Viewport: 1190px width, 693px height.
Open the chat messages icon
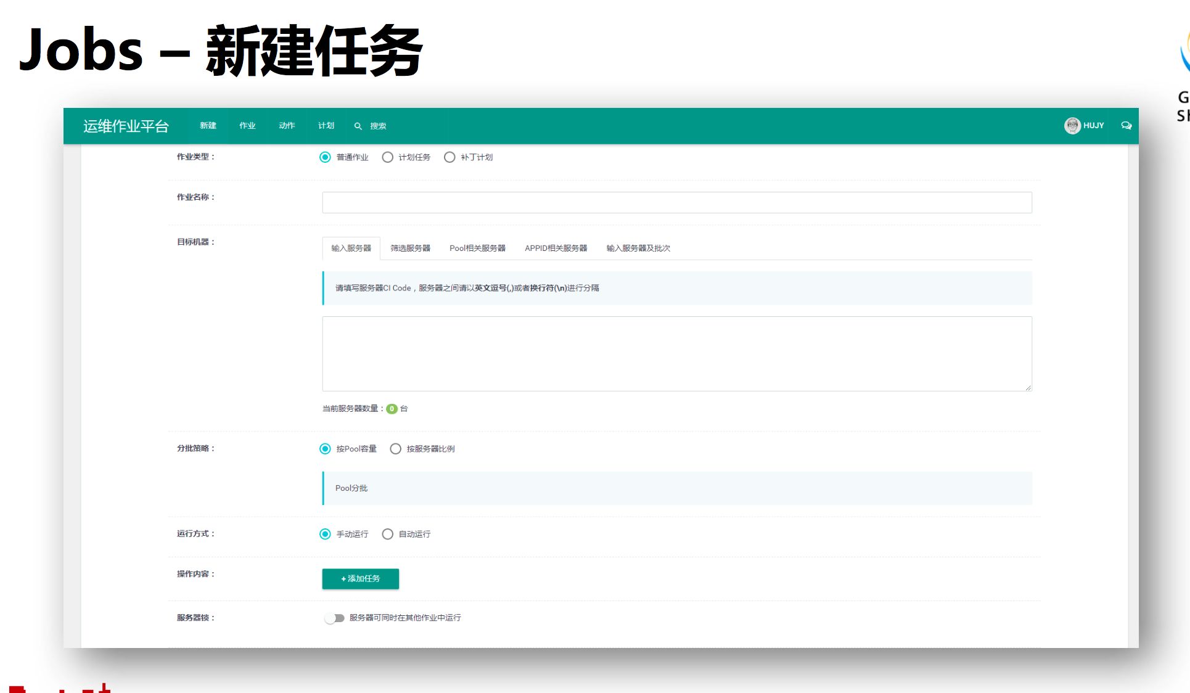1126,125
